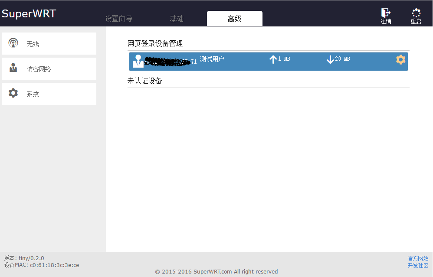This screenshot has height=277, width=433.
Task: Click the SuperWRT logo text
Action: 29,13
